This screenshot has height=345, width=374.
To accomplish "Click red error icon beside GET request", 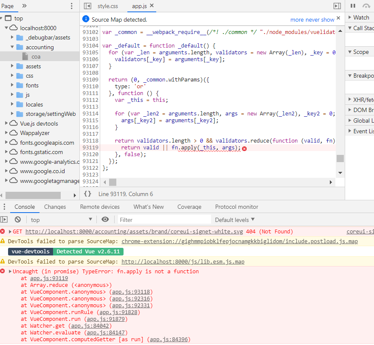I will [3, 231].
